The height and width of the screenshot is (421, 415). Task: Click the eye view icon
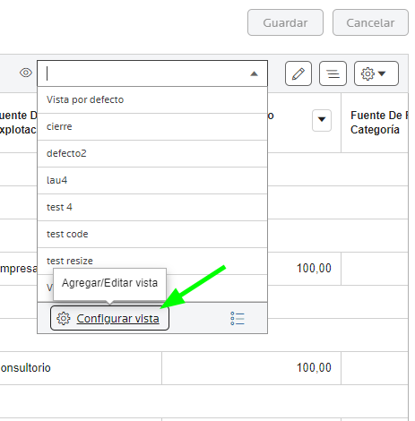[x=26, y=73]
